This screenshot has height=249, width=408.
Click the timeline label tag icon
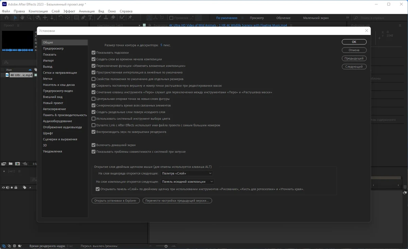(24, 187)
